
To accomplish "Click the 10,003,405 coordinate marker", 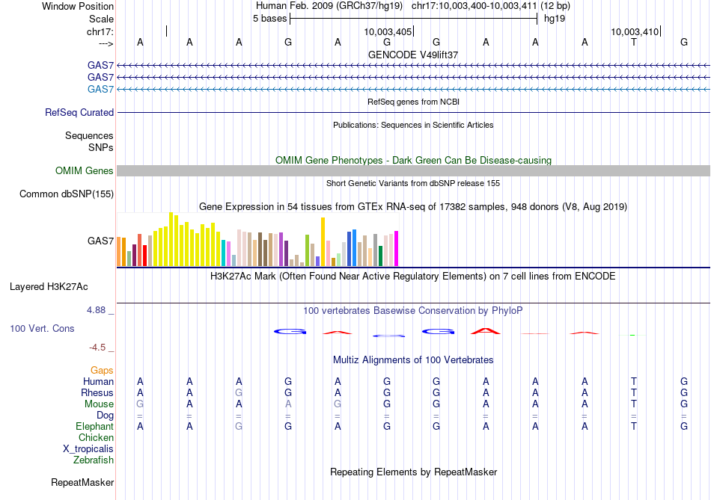I will pyautogui.click(x=388, y=31).
